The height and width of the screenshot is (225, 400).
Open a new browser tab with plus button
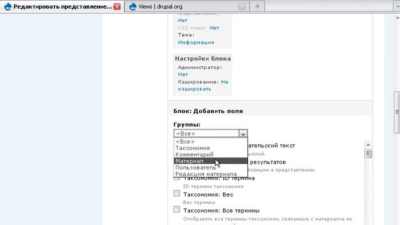257,6
